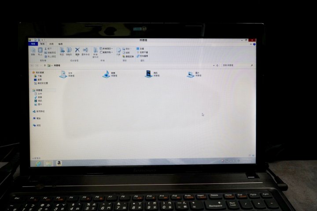
Task: Switch to large icons view via status bar
Action: pos(253,155)
